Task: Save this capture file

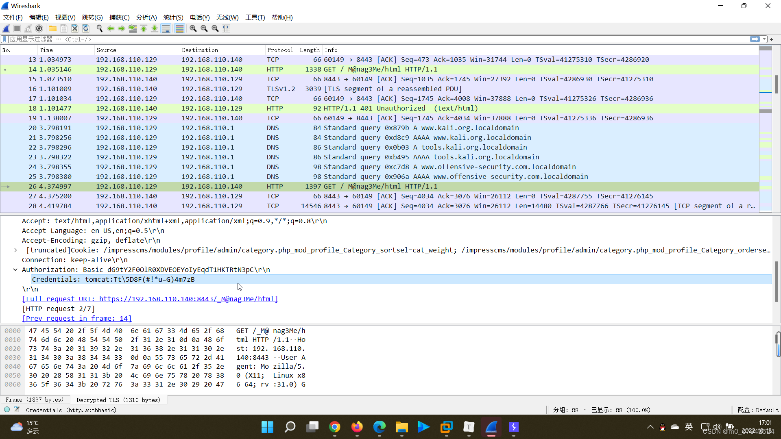Action: 64,28
